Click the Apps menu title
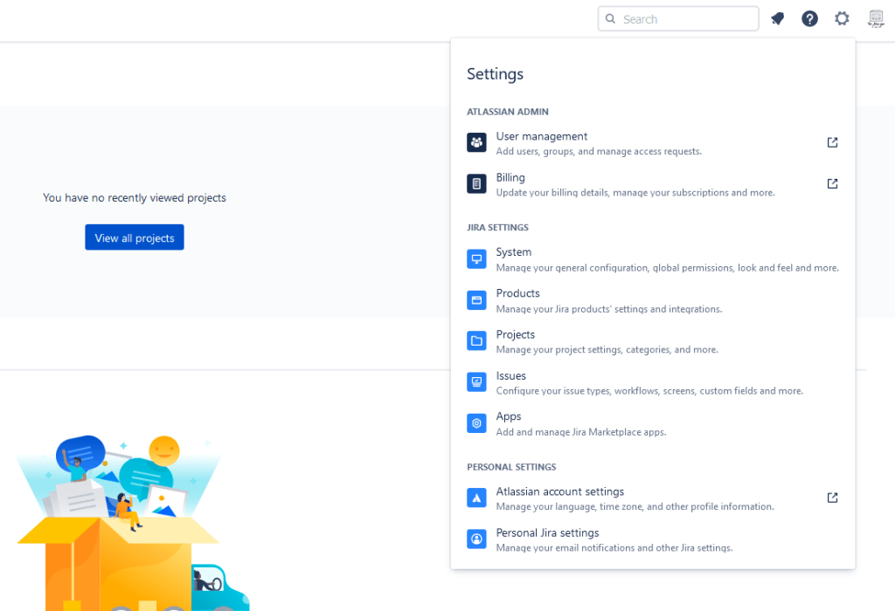Viewport: 895px width, 611px height. 509,416
